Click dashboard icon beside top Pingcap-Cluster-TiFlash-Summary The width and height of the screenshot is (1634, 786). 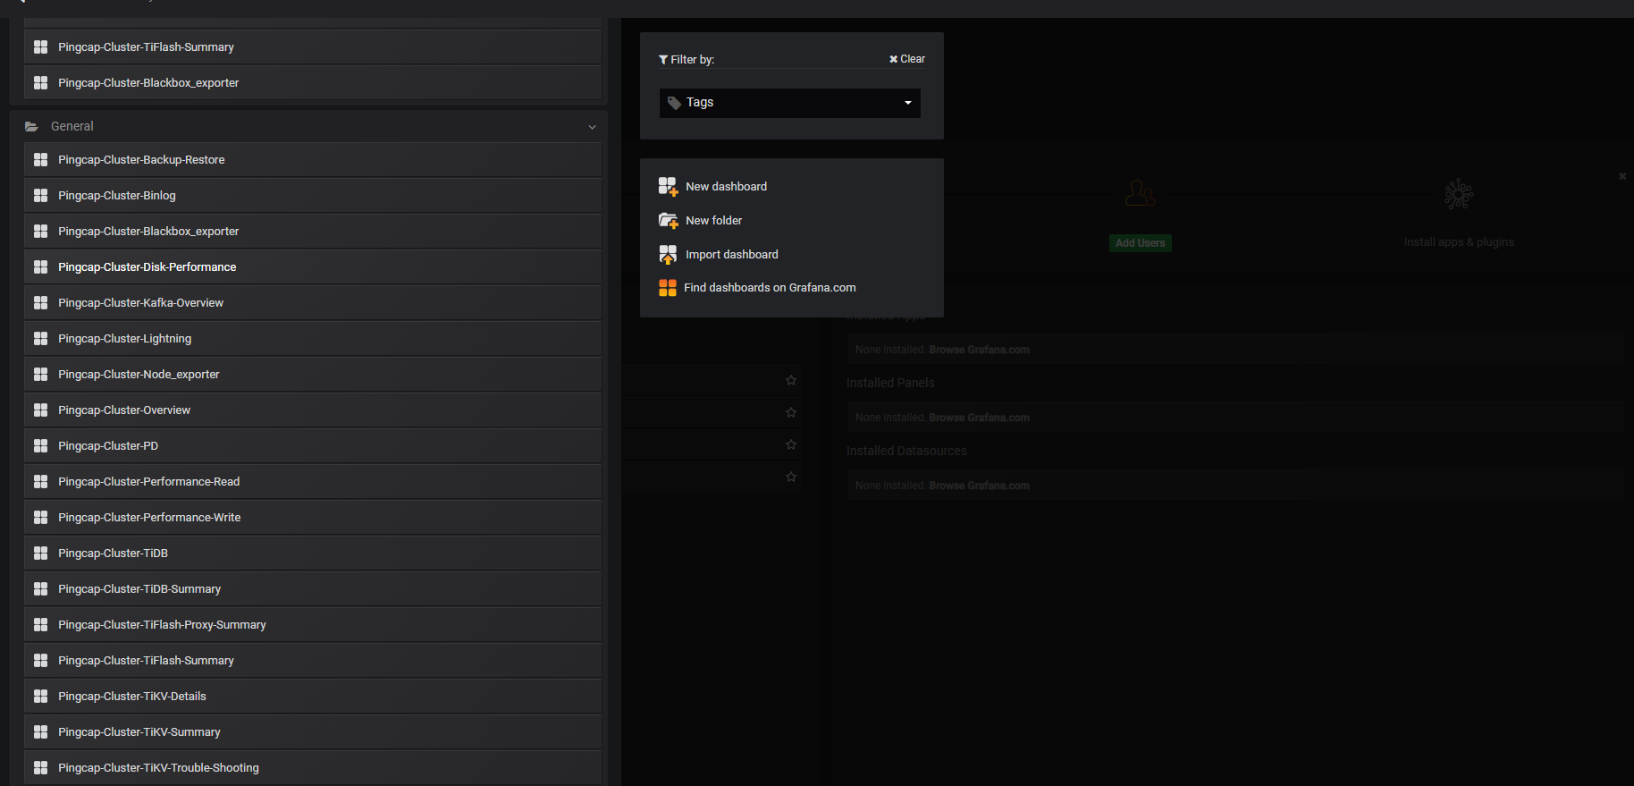[40, 47]
